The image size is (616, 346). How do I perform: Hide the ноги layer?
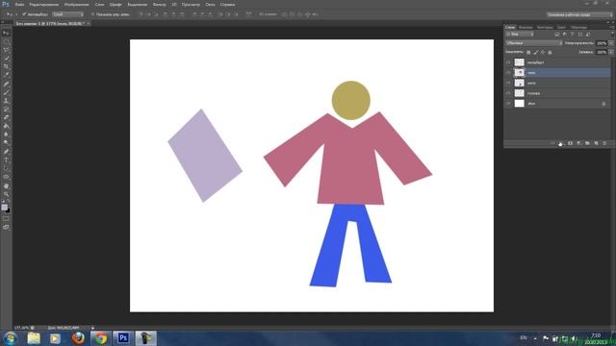pyautogui.click(x=508, y=83)
